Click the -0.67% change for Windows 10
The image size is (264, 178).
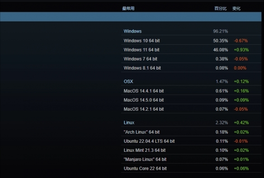click(x=241, y=41)
